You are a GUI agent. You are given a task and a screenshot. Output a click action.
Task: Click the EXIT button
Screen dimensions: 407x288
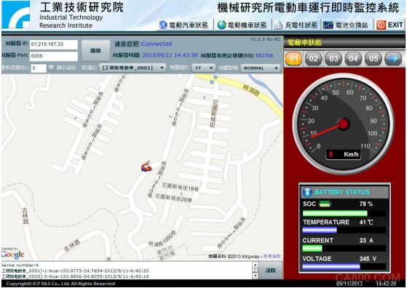click(390, 25)
